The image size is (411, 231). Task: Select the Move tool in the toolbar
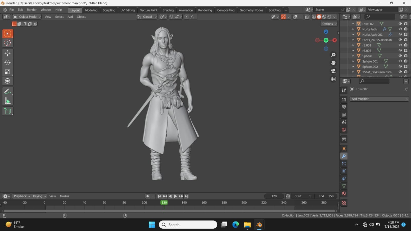coord(7,53)
